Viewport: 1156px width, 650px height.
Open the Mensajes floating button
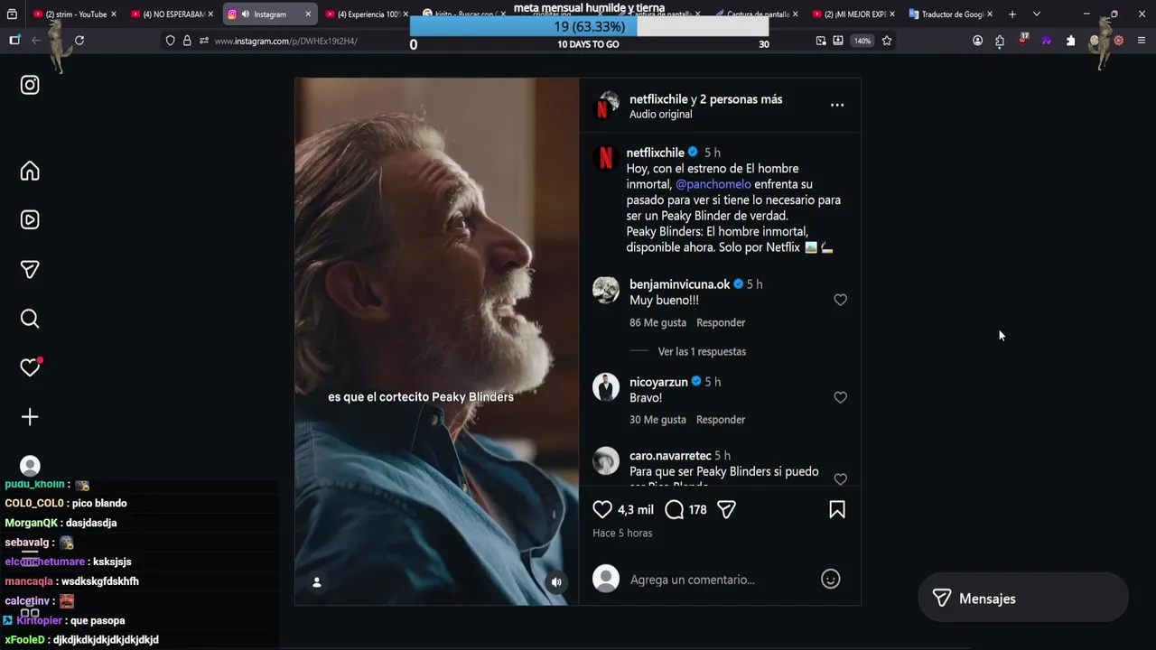pos(1023,599)
